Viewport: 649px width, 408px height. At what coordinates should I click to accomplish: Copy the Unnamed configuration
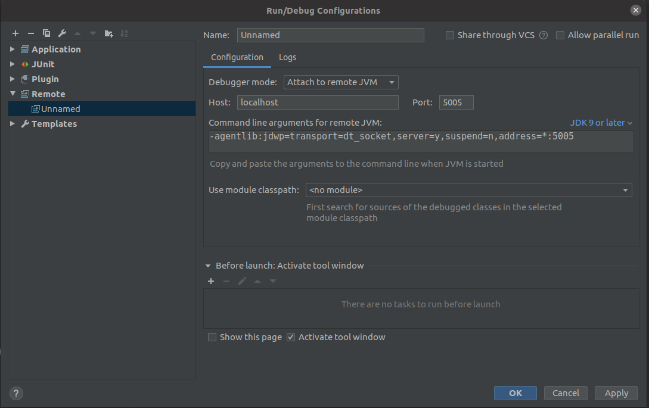click(x=46, y=33)
